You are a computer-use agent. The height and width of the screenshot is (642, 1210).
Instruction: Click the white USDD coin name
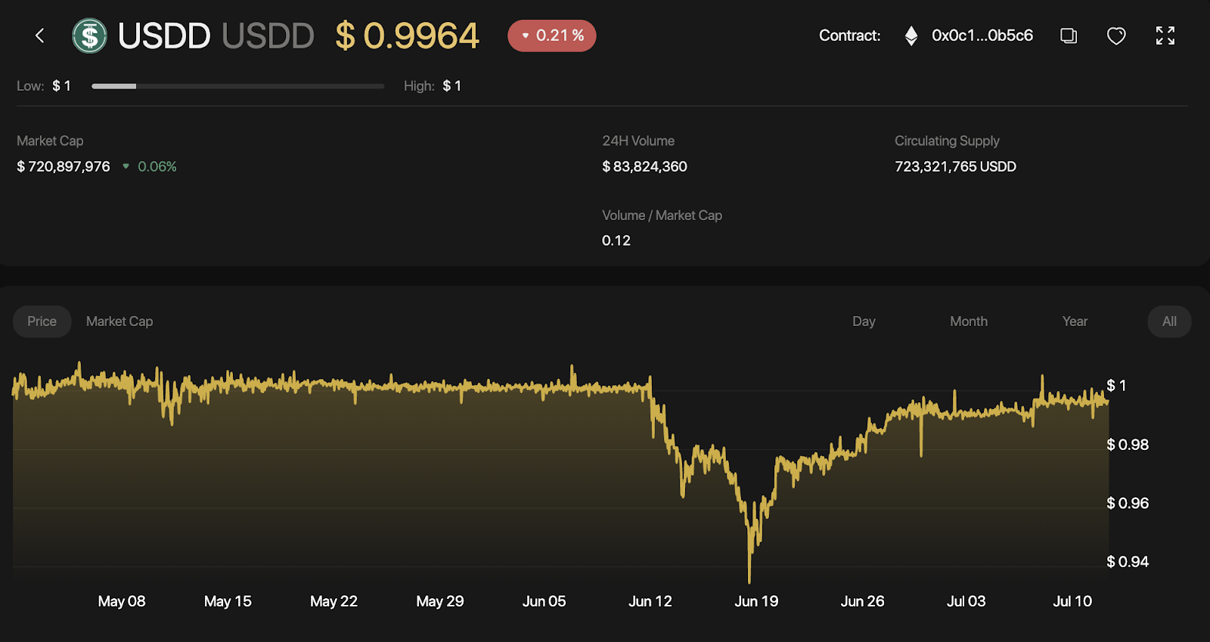pos(164,36)
